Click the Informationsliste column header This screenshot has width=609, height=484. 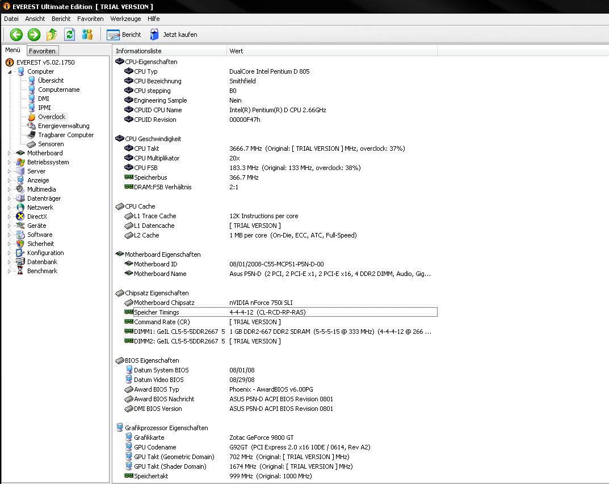coord(169,51)
